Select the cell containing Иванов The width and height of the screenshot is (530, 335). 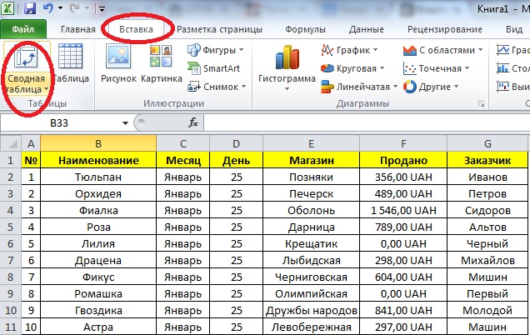[487, 177]
